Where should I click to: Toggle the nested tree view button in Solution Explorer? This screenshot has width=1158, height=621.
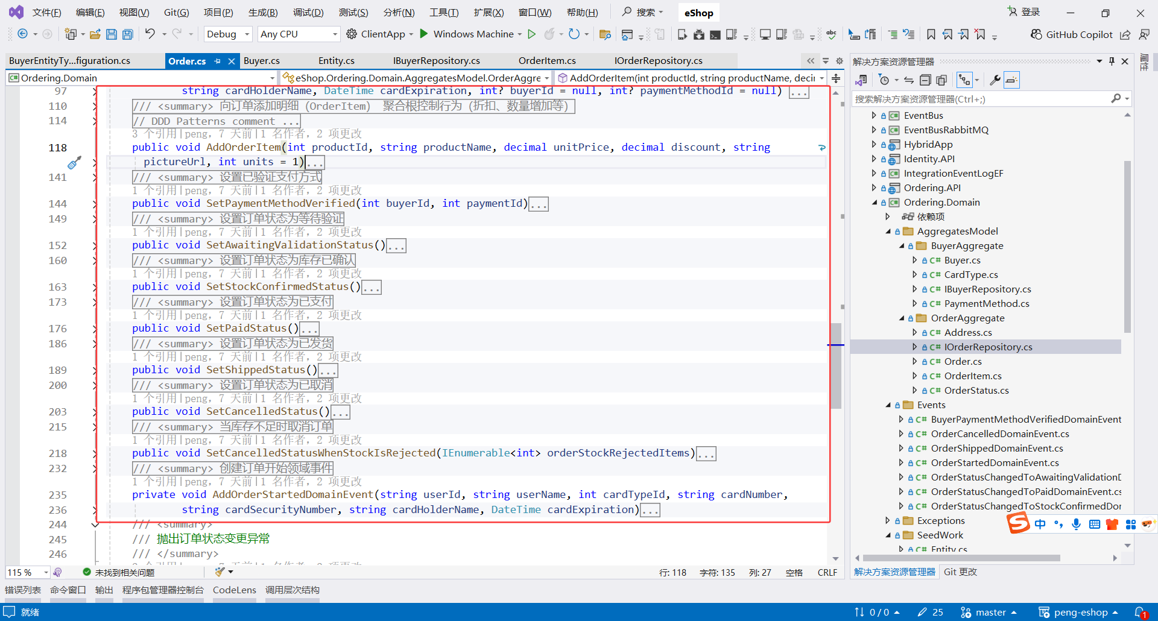[x=964, y=80]
